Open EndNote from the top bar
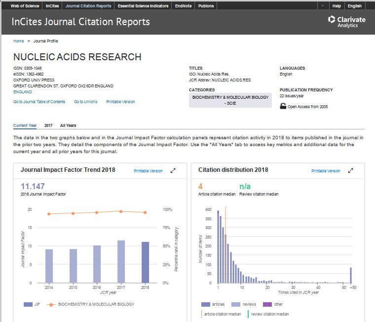This screenshot has width=375, height=322. pyautogui.click(x=183, y=6)
